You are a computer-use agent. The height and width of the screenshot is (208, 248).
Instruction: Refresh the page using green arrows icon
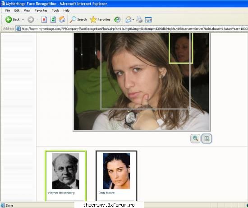click(x=53, y=19)
